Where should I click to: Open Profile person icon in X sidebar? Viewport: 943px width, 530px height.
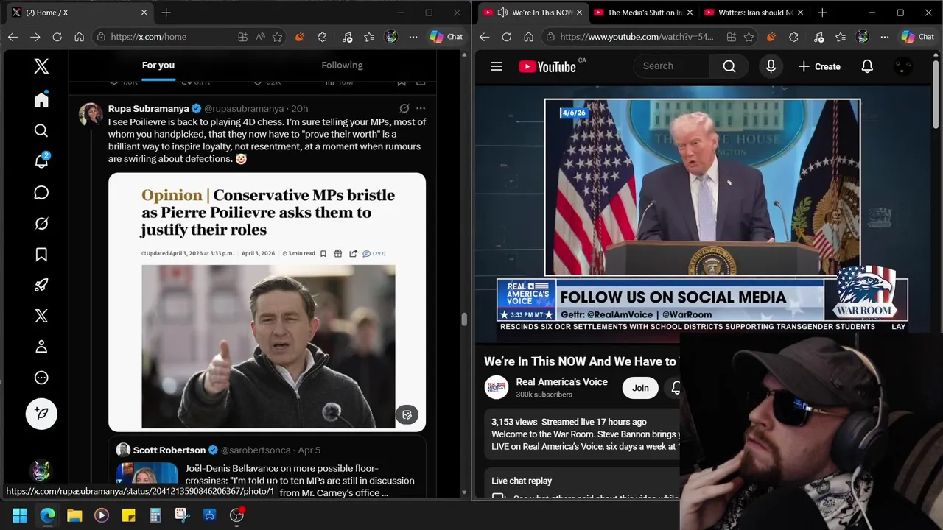pyautogui.click(x=41, y=347)
